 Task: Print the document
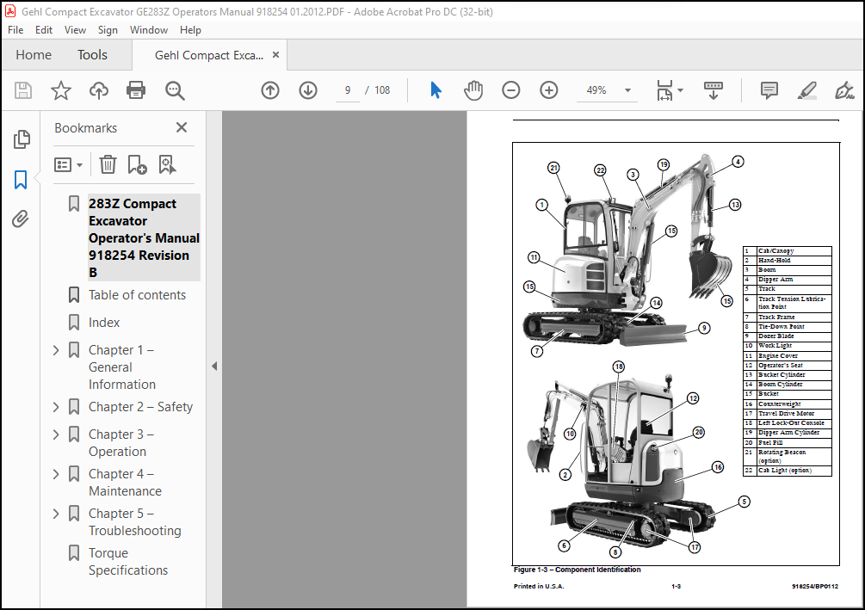(136, 89)
